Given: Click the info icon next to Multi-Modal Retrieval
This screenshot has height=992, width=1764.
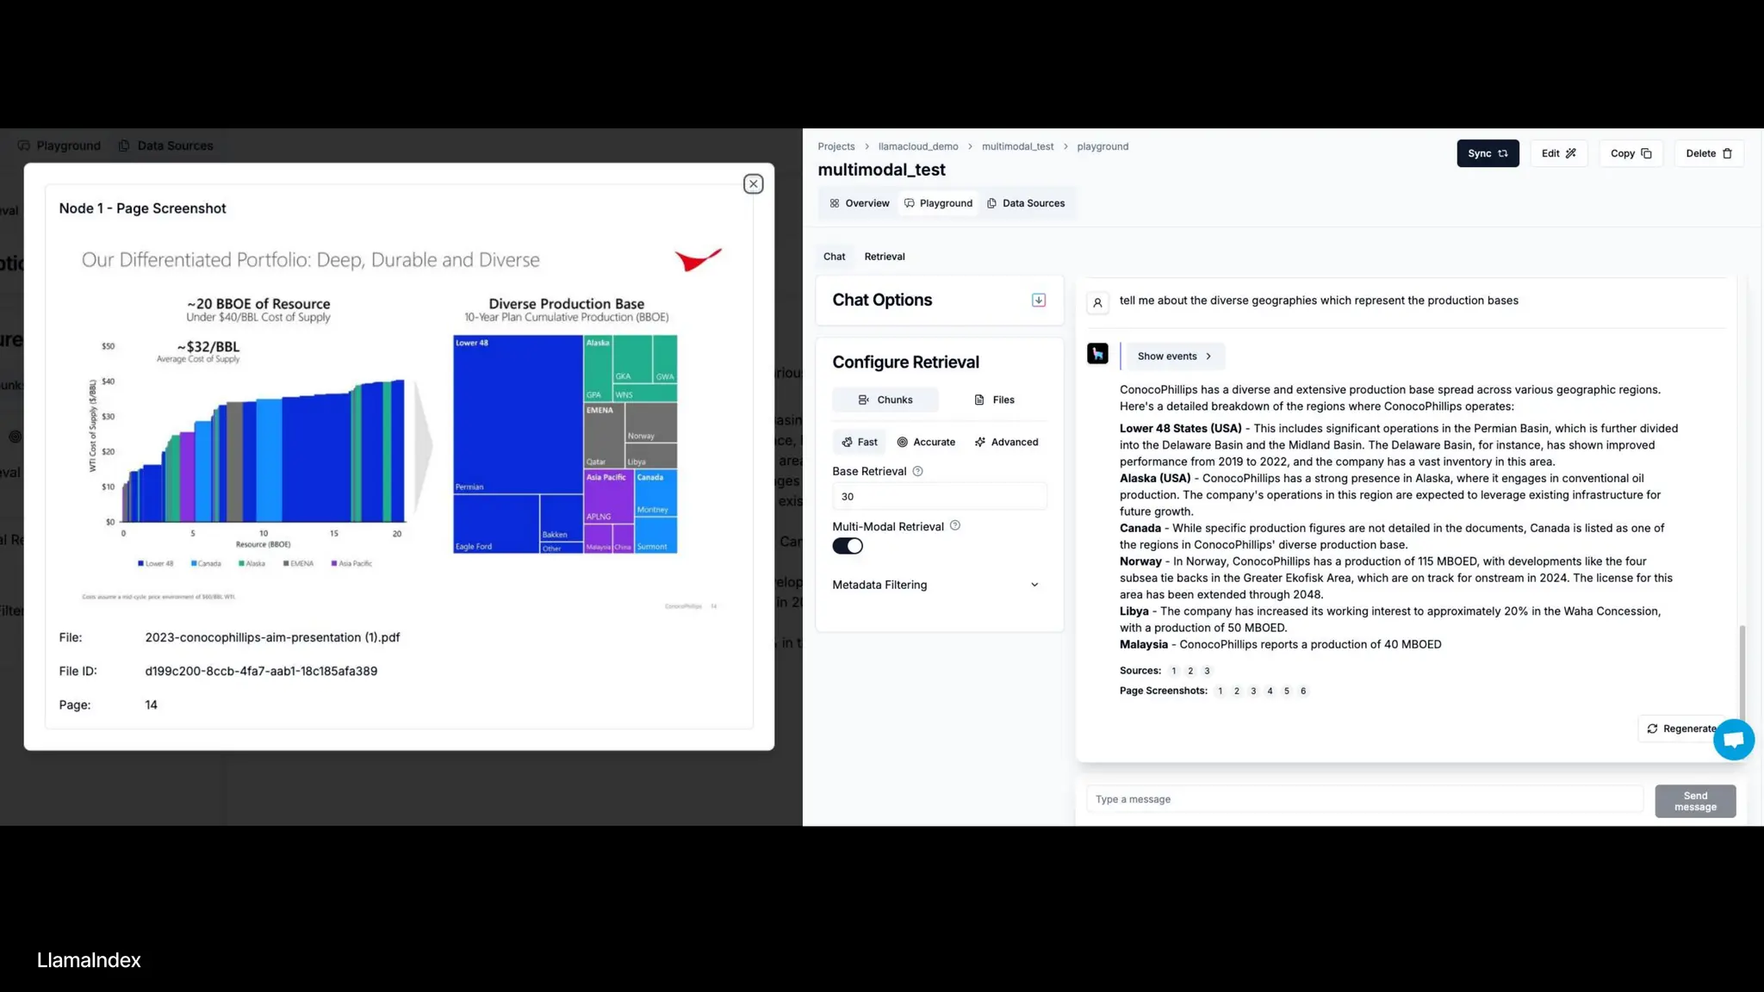Looking at the screenshot, I should [x=954, y=525].
